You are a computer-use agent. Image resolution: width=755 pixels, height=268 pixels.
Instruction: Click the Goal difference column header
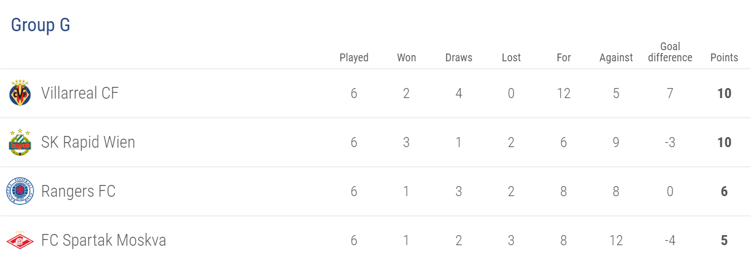(670, 52)
